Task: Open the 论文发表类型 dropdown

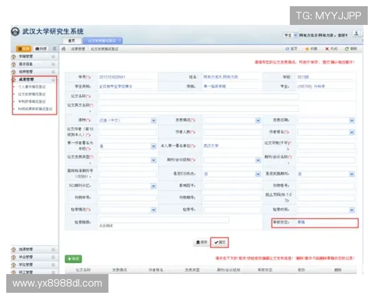Action: [x=153, y=160]
